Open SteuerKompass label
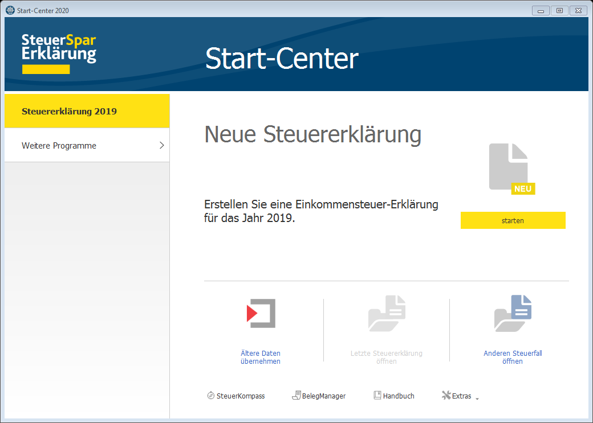Viewport: 593px width, 423px height. click(x=241, y=396)
